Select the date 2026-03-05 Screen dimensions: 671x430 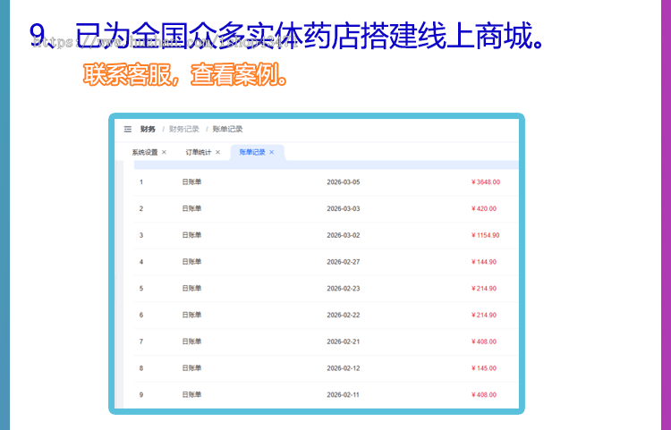[344, 182]
